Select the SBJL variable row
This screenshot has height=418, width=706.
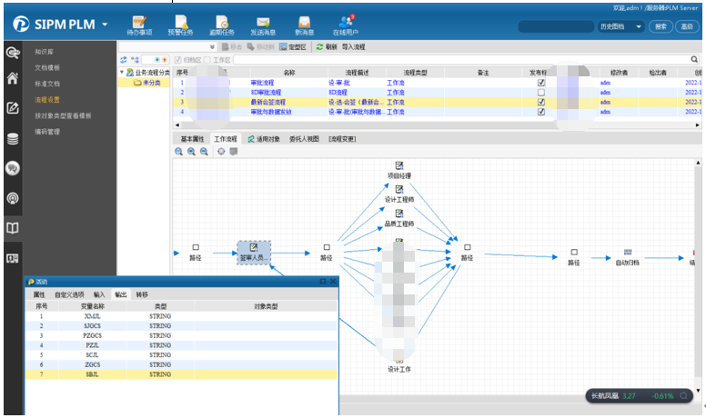click(92, 373)
